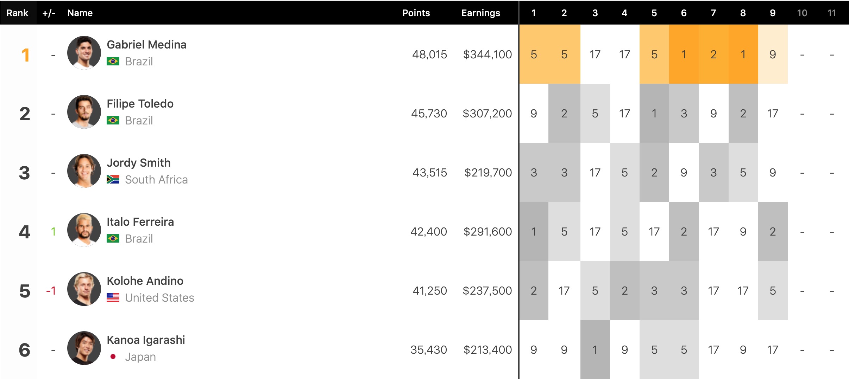Image resolution: width=849 pixels, height=379 pixels.
Task: Click Toledo's first-place result in event 5
Action: (x=654, y=114)
